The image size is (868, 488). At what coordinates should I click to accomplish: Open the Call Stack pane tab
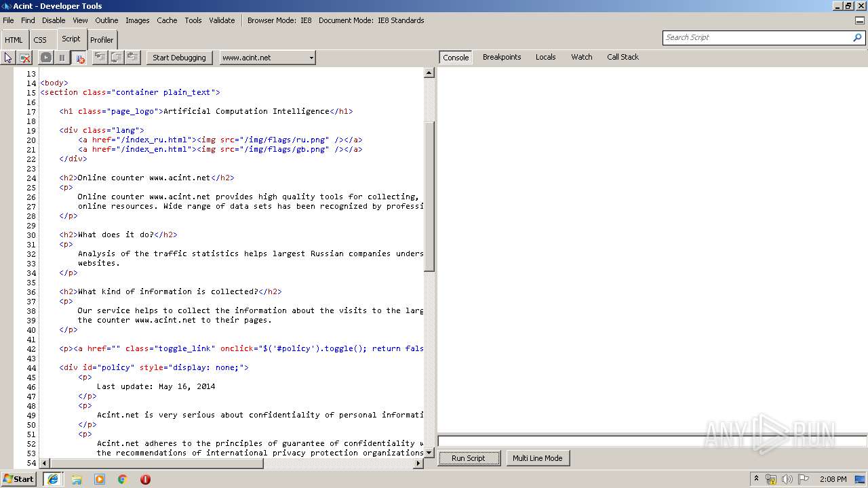[623, 57]
